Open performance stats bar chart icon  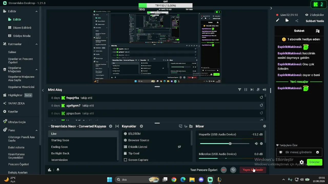[x=49, y=170]
